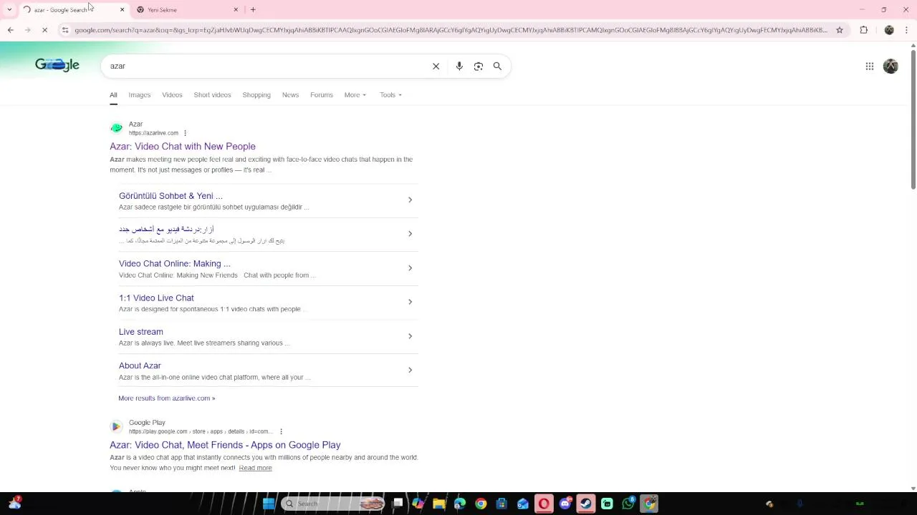
Task: Select the All results tab
Action: coord(113,94)
